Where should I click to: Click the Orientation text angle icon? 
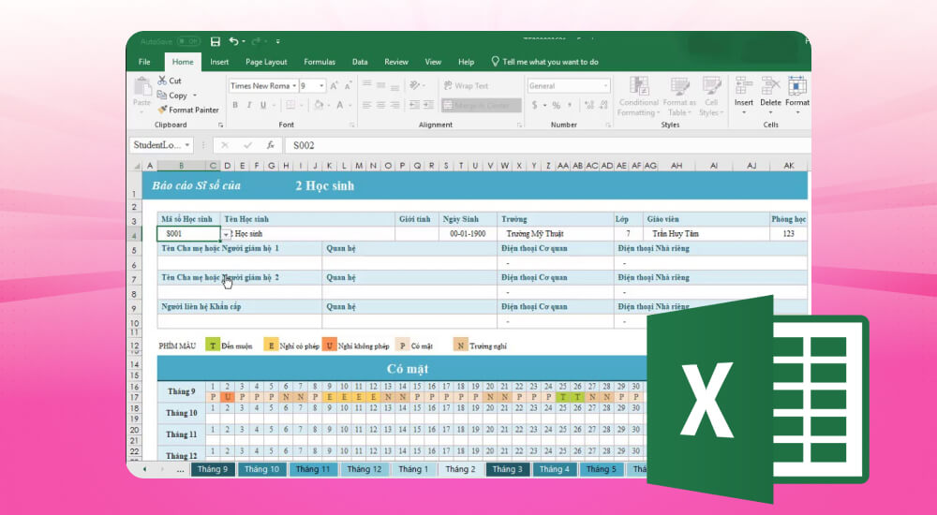[x=414, y=86]
